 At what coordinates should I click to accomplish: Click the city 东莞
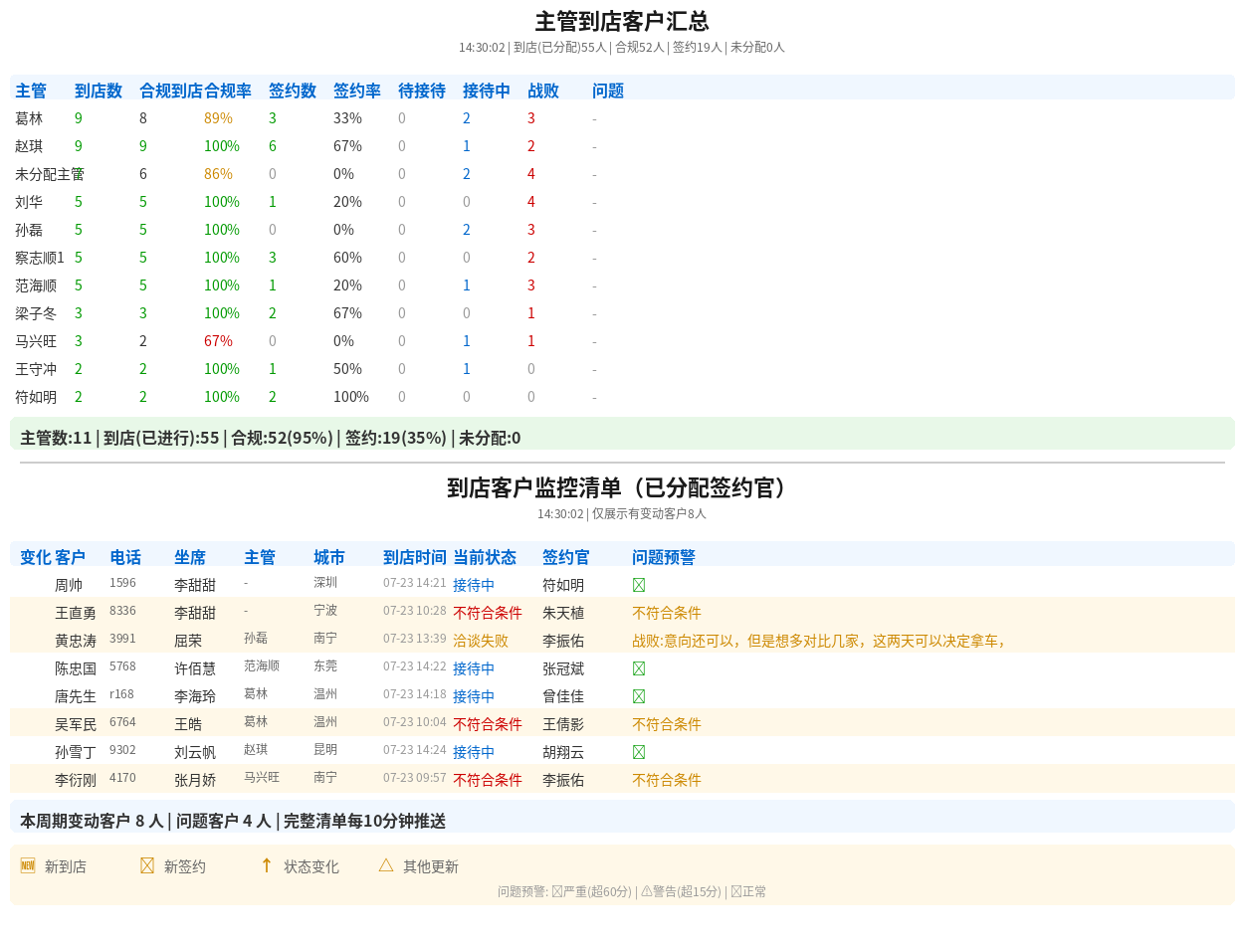click(x=325, y=666)
